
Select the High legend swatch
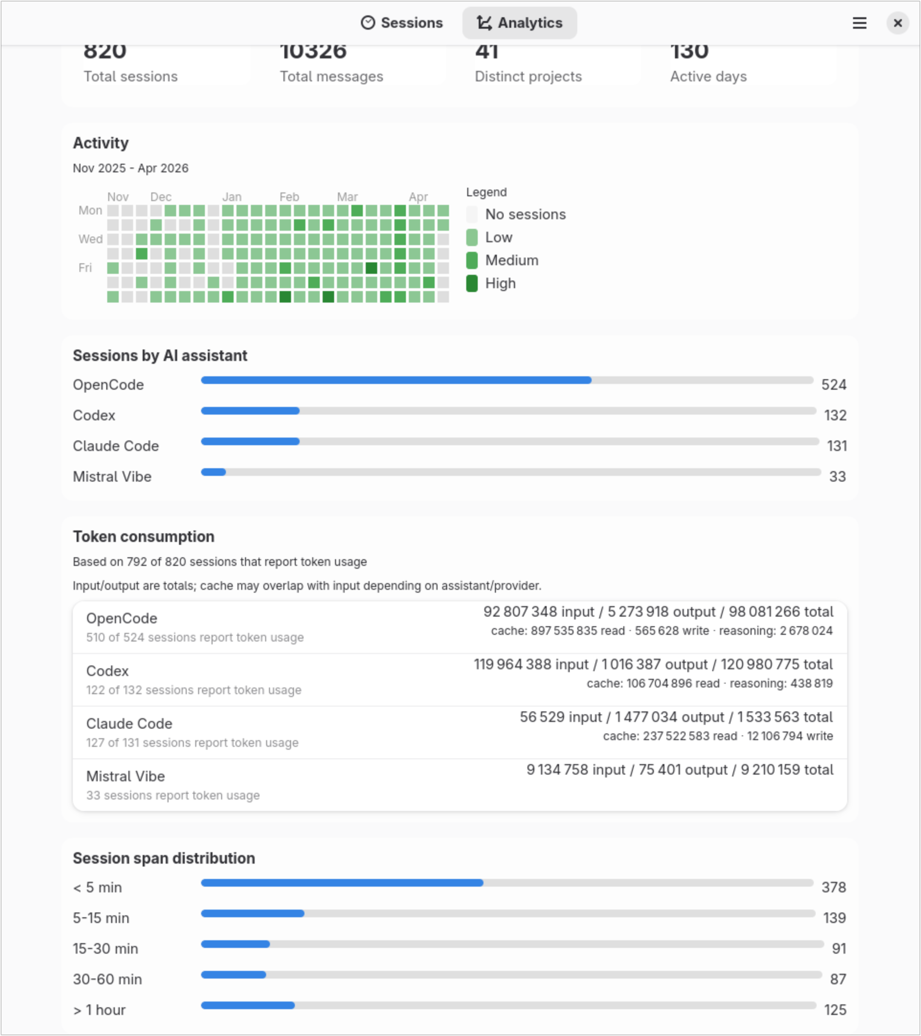(472, 283)
